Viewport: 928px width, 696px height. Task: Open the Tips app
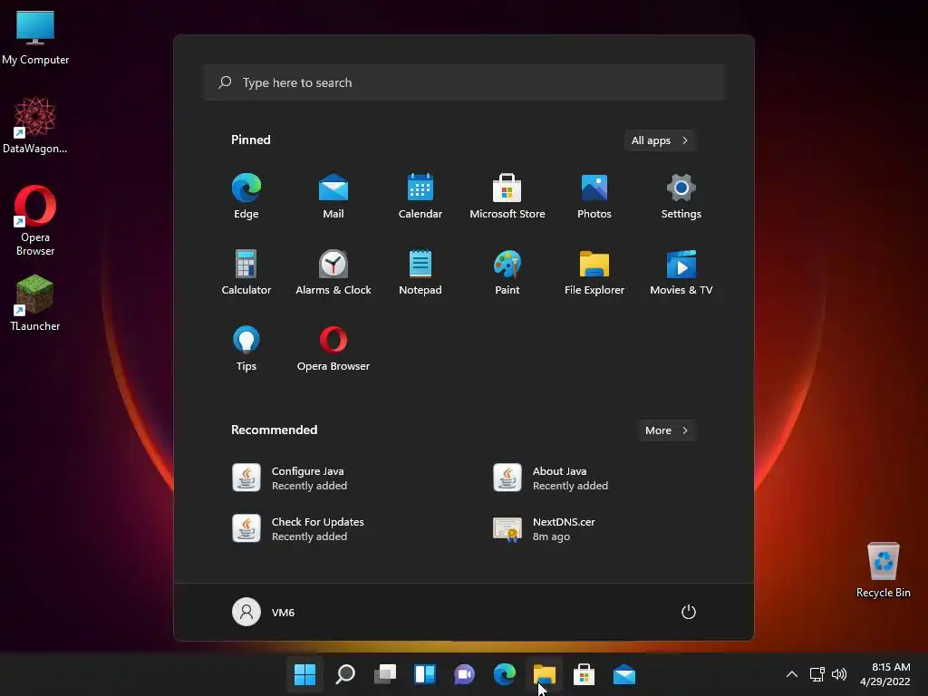click(x=246, y=349)
